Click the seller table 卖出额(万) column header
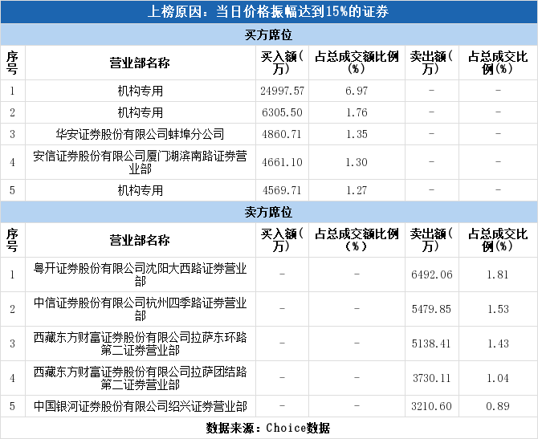Screen dimensions: 538x439 pos(432,240)
